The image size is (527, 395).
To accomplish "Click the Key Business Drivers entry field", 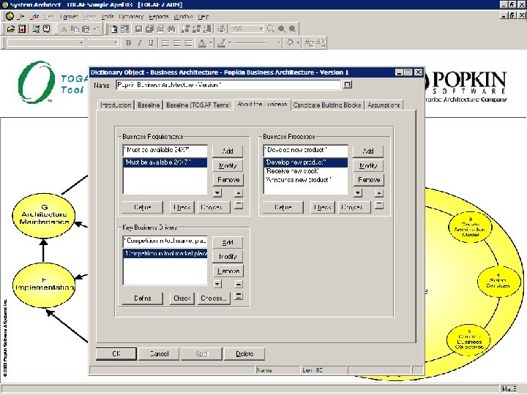I will [165, 241].
